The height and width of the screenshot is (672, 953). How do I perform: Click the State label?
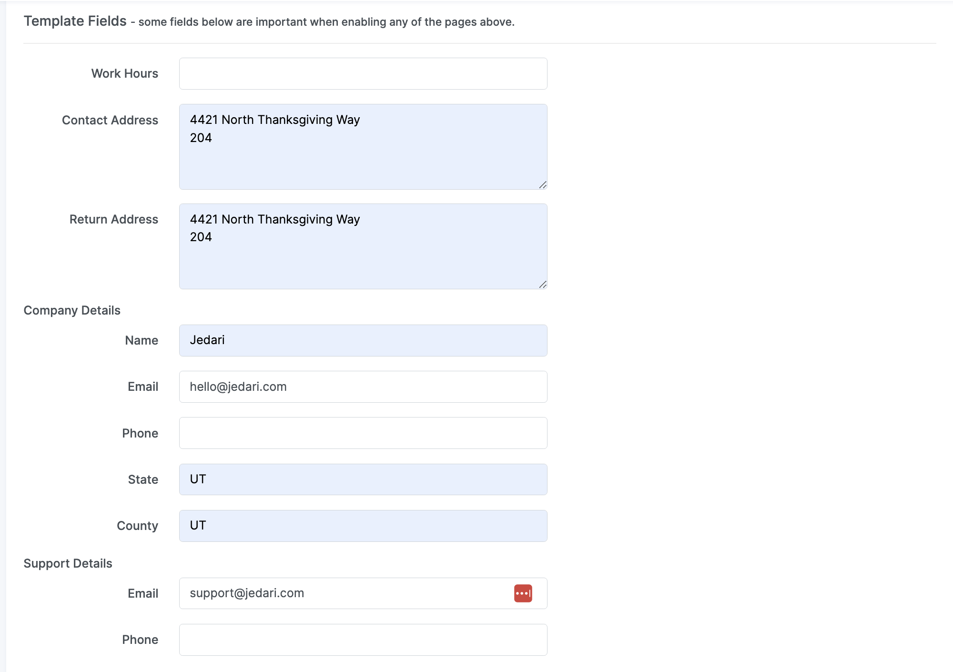pos(143,479)
